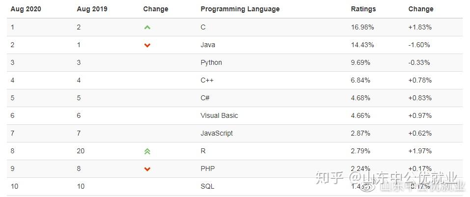Viewport: 470px width, 197px height.
Task: Click the PHP language entry
Action: [x=207, y=169]
